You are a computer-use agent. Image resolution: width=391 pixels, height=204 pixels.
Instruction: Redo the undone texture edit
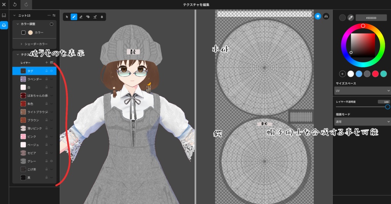26,5
